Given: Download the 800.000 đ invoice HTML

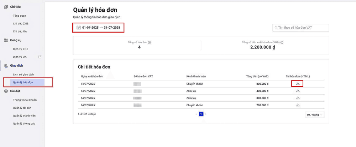Looking at the screenshot, I should [298, 84].
